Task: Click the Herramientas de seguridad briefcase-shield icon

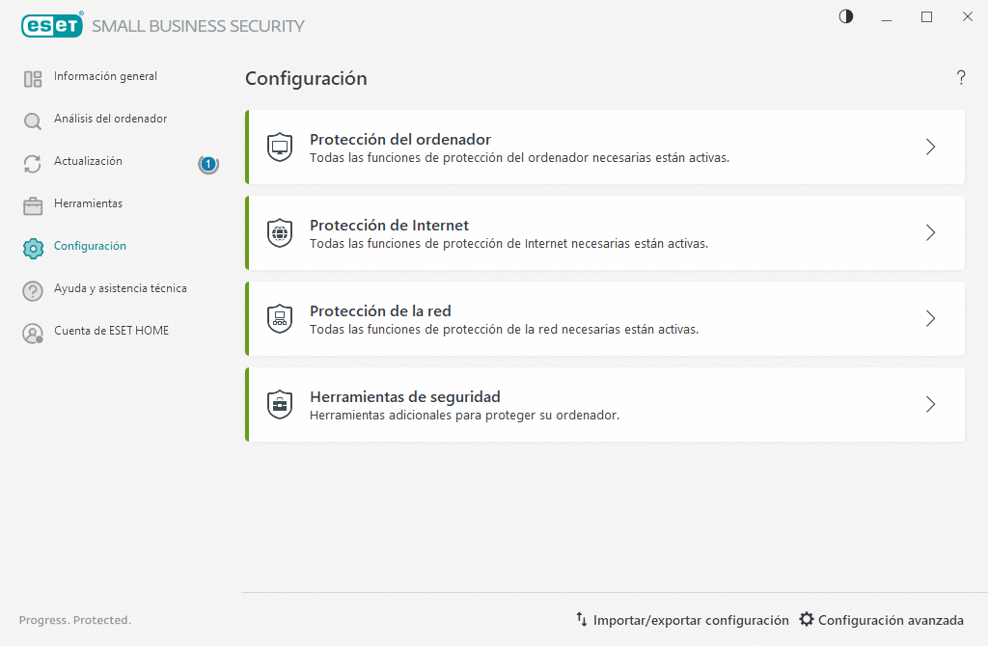Action: (x=280, y=404)
